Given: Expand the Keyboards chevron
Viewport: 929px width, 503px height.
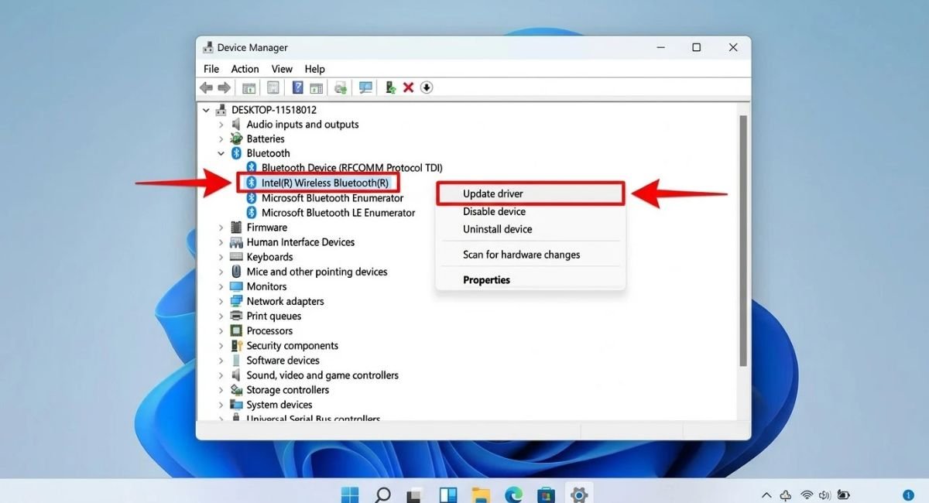Looking at the screenshot, I should tap(221, 257).
